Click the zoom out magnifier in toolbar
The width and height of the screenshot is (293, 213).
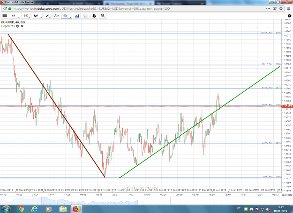point(103,16)
